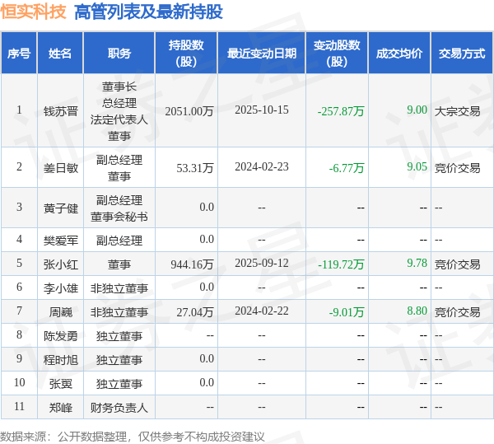Click the 高管列表及最新持股 heading
The image size is (494, 444).
[x=148, y=12]
